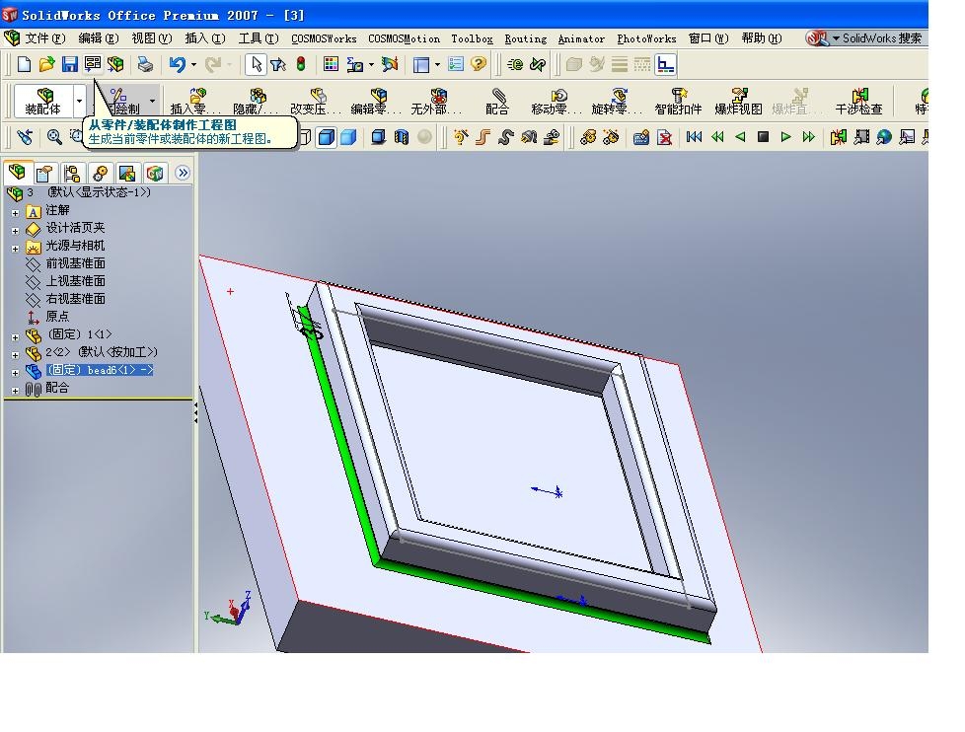Click the Zoom to Fit magnifier

click(54, 136)
